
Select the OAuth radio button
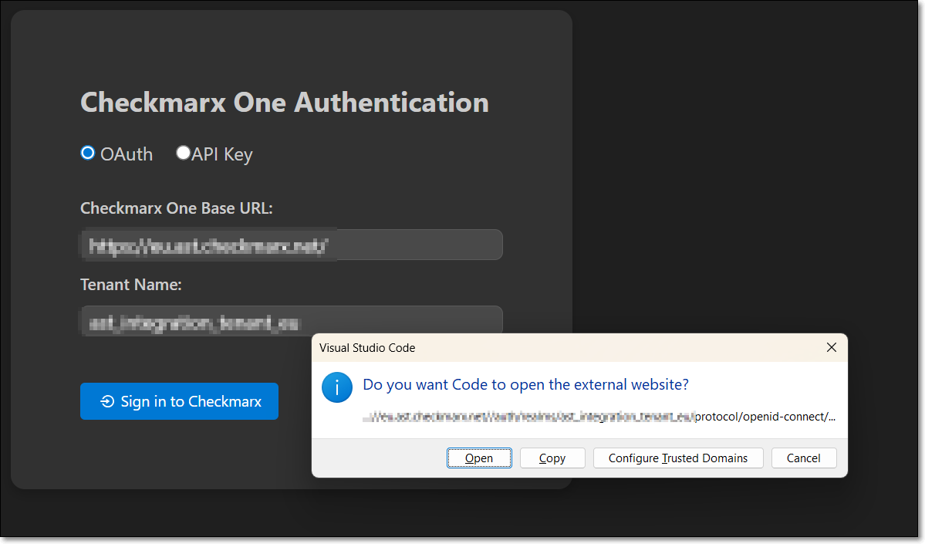point(88,153)
